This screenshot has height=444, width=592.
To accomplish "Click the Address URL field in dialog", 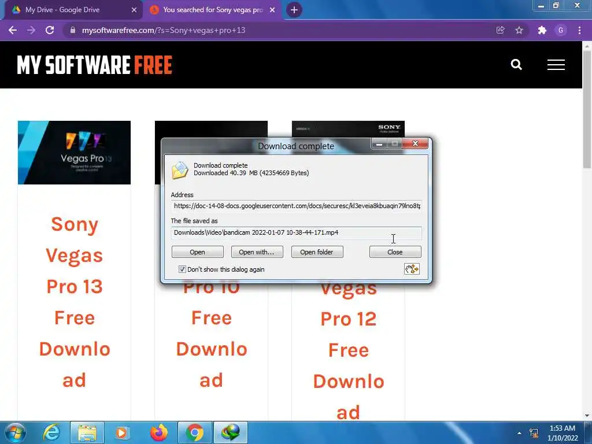I will [x=297, y=206].
